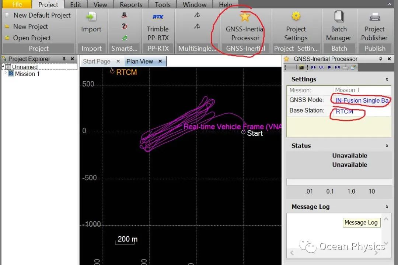
Task: Open the GNSS Mode dropdown
Action: click(x=361, y=100)
